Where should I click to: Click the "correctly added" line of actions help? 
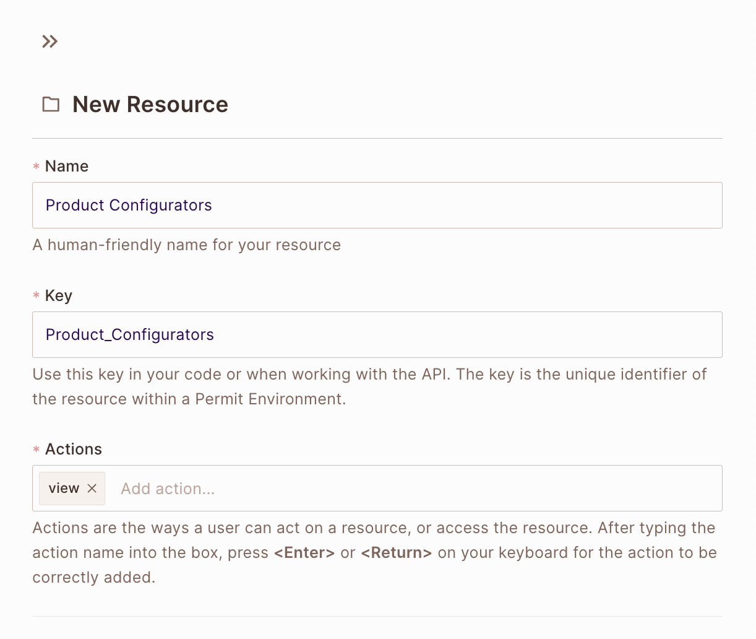click(x=93, y=577)
